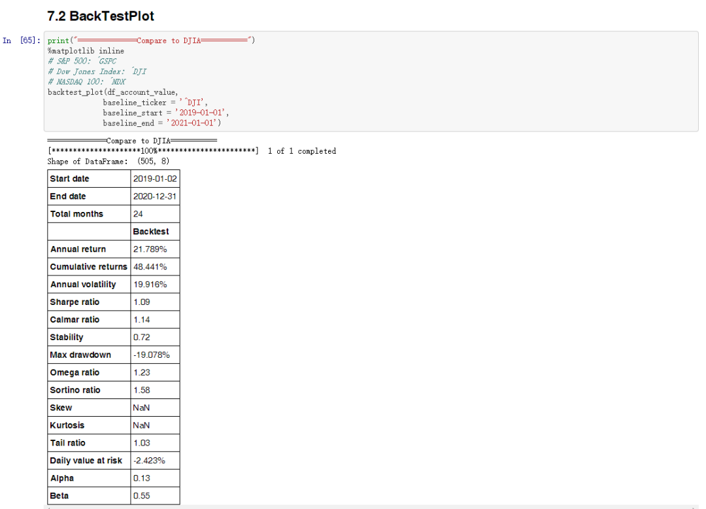Click the S&P 500 comment line
The width and height of the screenshot is (706, 509).
tap(82, 61)
